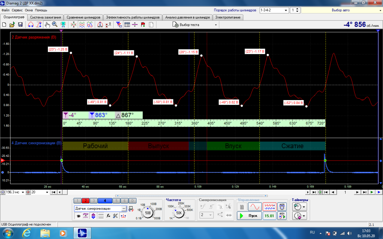Screen dimensions: 383x239
Task: Switch to the Сравнение цилиндров tab
Action: point(83,17)
